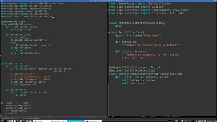Click 'from utilities import register_utilities' line
Screen dimensions: 217x122
coord(26,6)
